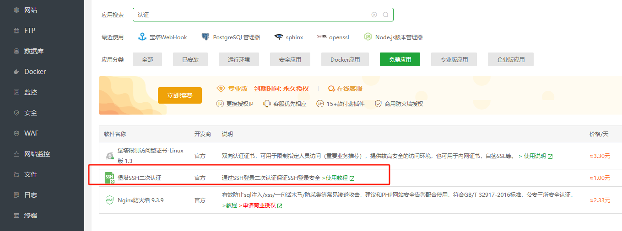Click the green SSH software icon

(110, 178)
